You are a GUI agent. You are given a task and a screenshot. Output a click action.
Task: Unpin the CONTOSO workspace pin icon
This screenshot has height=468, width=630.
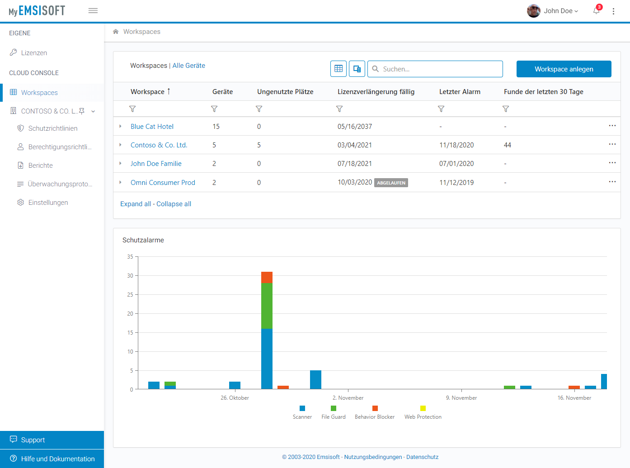click(82, 111)
